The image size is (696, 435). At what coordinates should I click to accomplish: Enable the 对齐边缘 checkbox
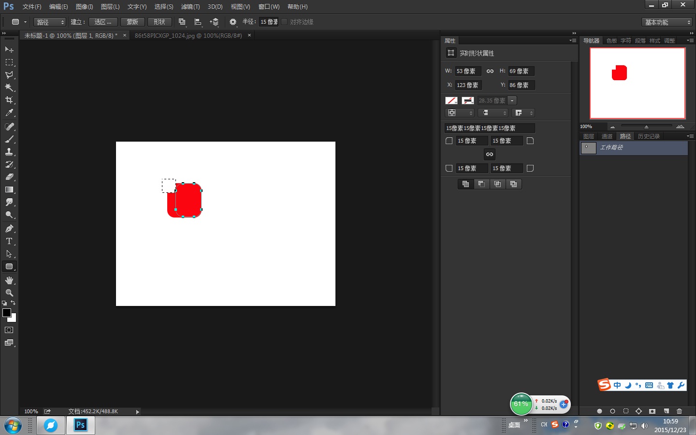click(284, 22)
